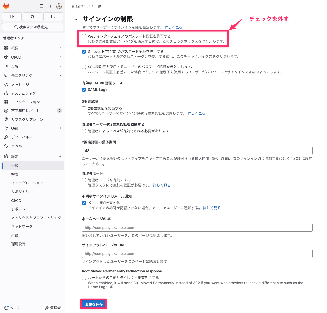Open インテグレーション settings item
Viewport: 327px width, 313px height.
point(33,183)
